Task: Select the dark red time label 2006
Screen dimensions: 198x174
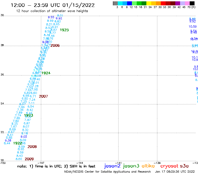Action: (55, 46)
